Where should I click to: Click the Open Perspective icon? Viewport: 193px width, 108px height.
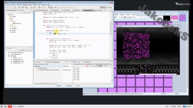(100, 7)
